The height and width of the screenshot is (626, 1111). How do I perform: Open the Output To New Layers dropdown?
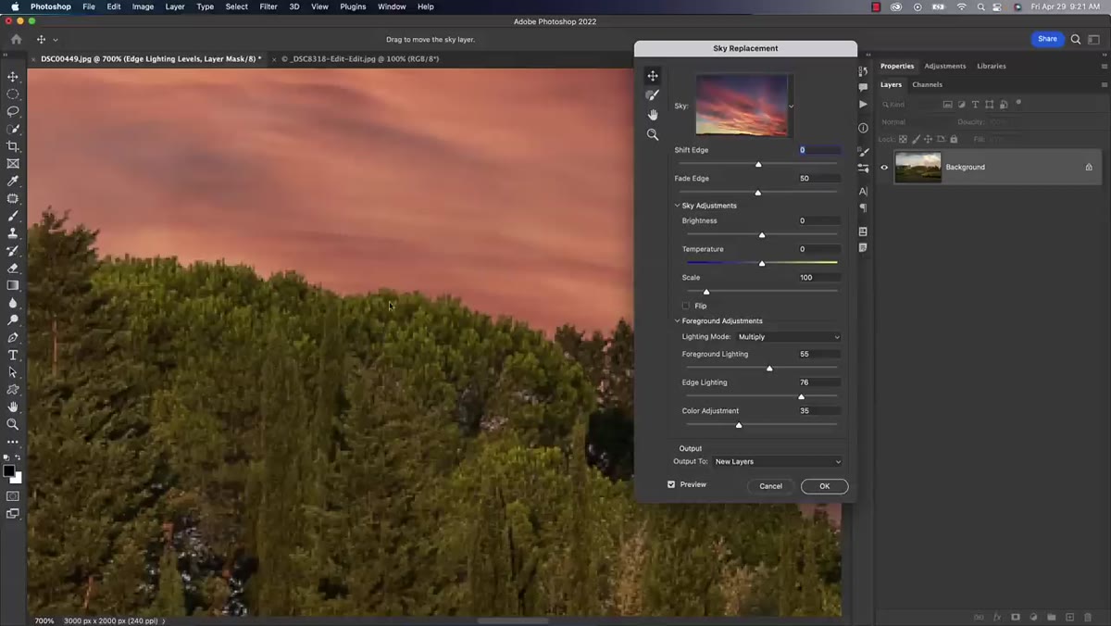[x=778, y=461]
